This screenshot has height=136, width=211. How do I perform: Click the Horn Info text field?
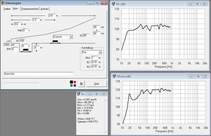click(39, 74)
